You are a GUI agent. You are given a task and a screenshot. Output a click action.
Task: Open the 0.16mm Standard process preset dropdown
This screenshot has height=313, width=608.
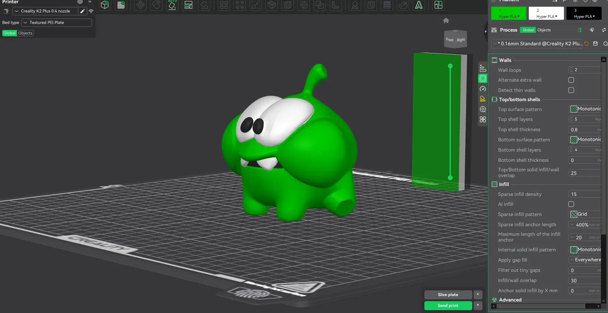[537, 44]
